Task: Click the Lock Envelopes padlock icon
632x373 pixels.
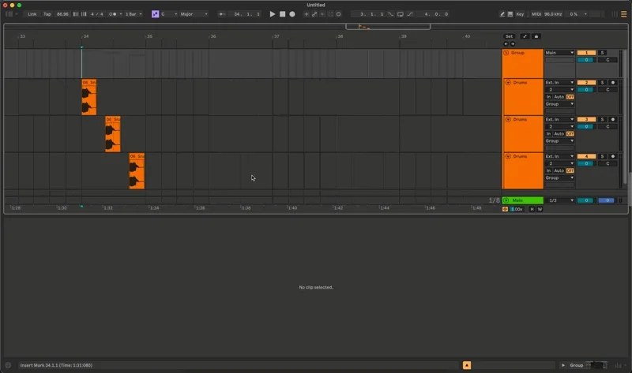Action: pos(536,36)
